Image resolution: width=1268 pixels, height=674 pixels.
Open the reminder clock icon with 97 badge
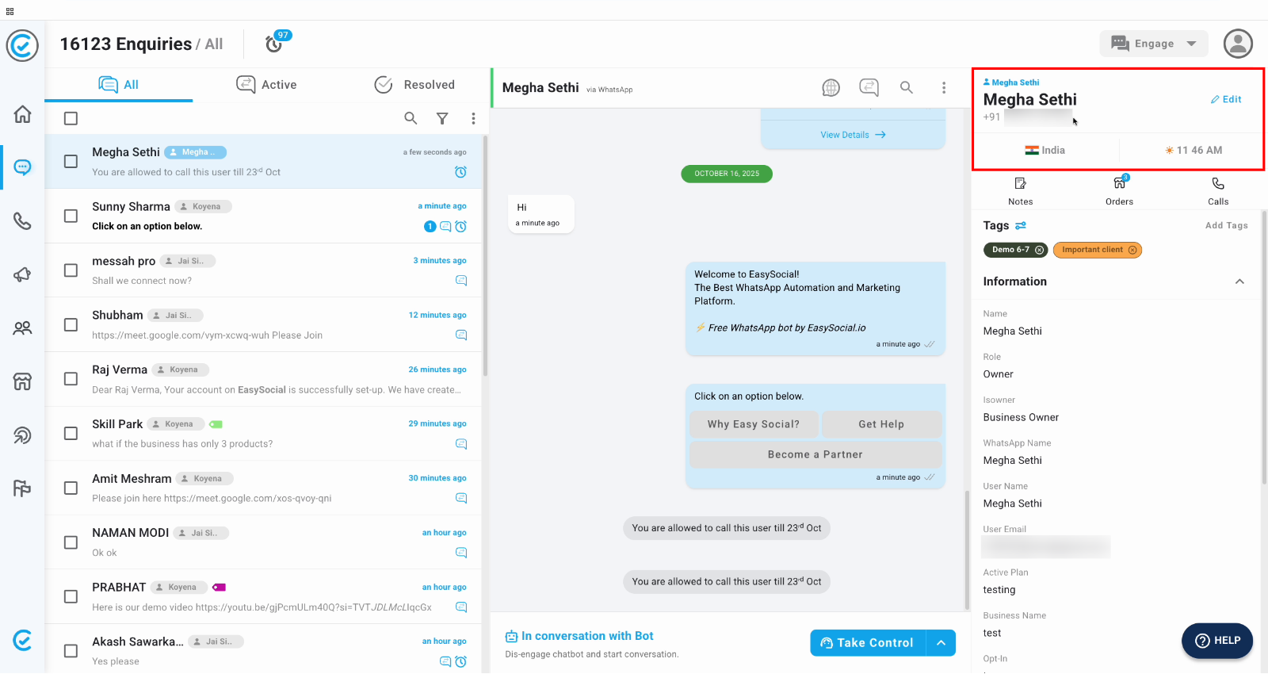click(x=274, y=44)
